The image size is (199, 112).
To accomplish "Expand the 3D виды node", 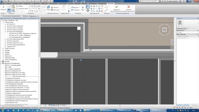I will 3,50.
